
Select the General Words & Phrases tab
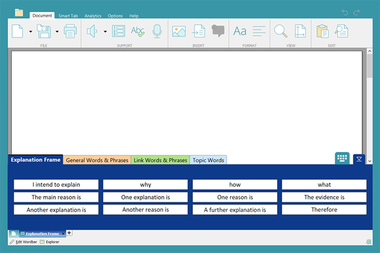click(x=97, y=160)
